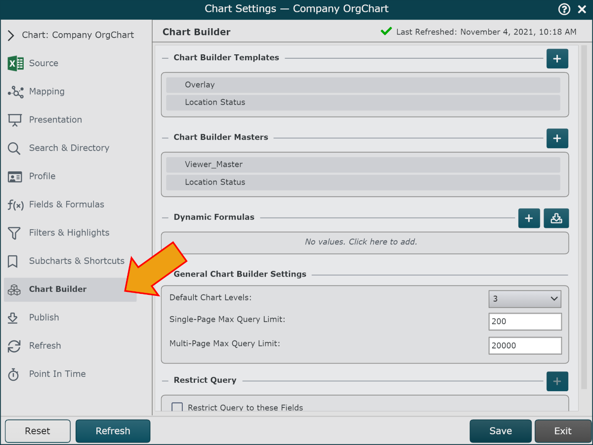The image size is (593, 445).
Task: Open the help question mark icon
Action: click(564, 9)
